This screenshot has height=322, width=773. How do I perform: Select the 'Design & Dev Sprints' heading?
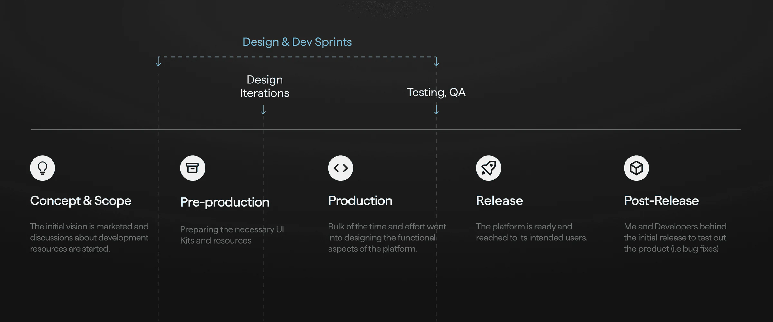[x=297, y=42]
